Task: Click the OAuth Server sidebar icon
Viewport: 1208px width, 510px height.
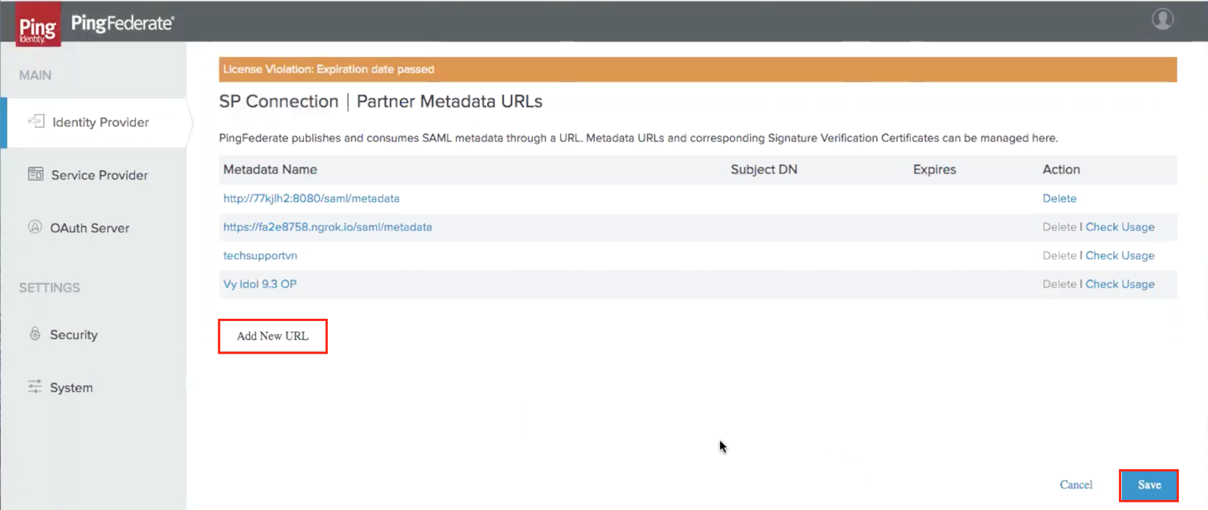Action: pyautogui.click(x=35, y=227)
